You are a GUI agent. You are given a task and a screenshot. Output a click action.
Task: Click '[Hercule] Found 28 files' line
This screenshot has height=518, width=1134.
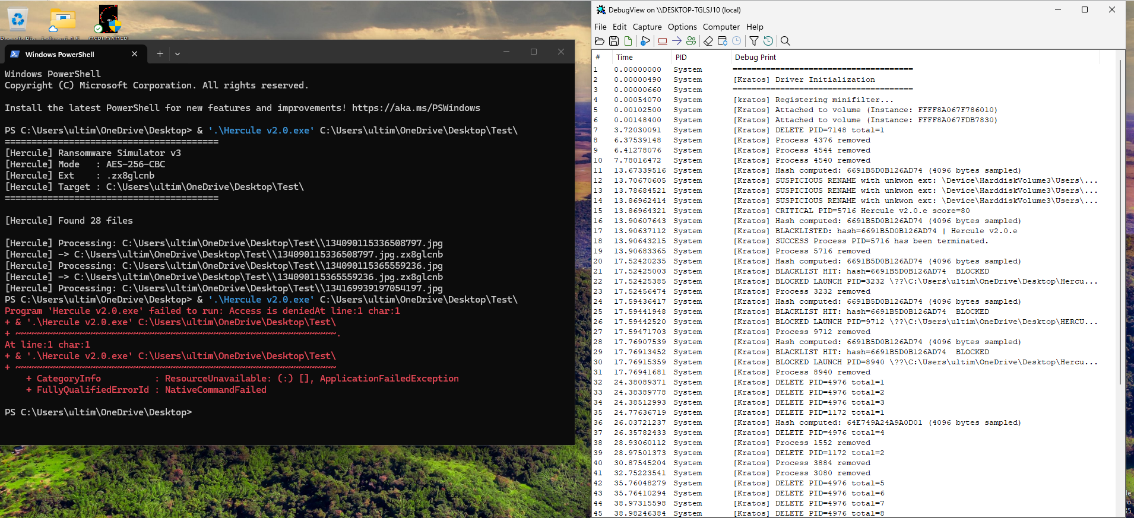pos(69,221)
